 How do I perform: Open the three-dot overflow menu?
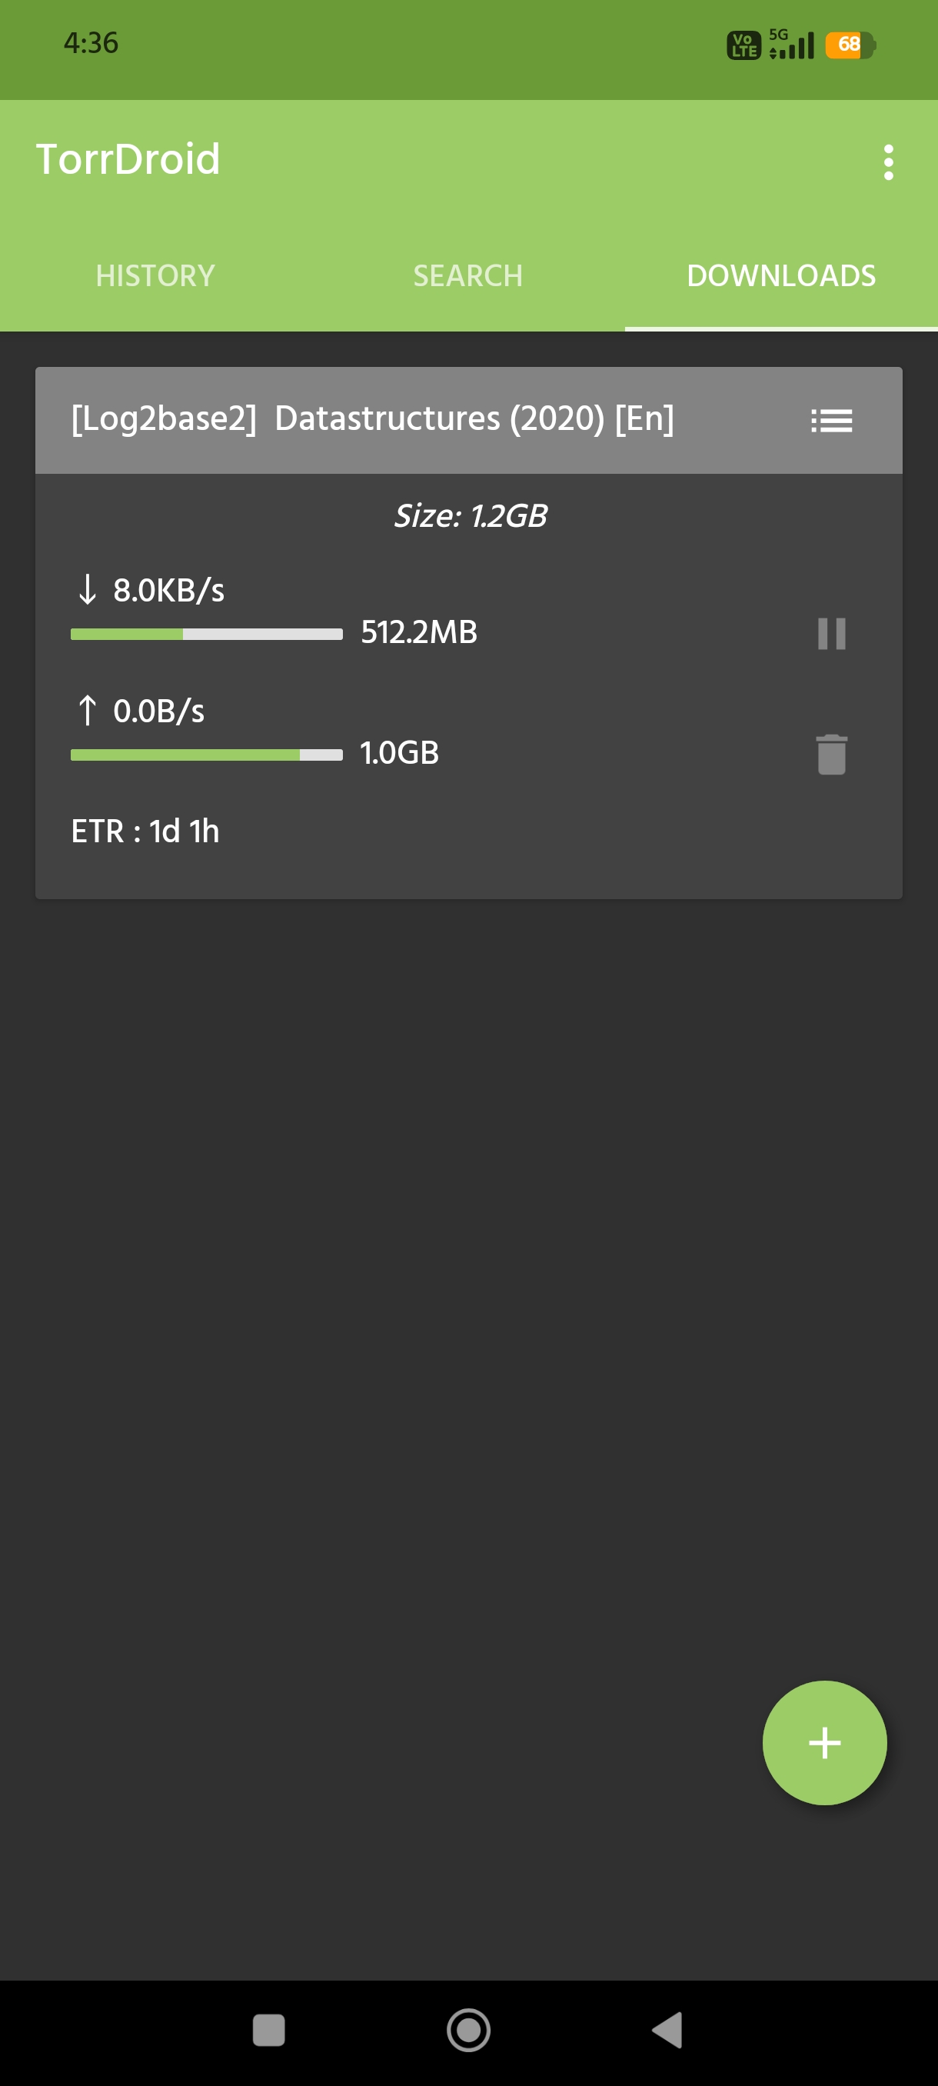point(888,162)
